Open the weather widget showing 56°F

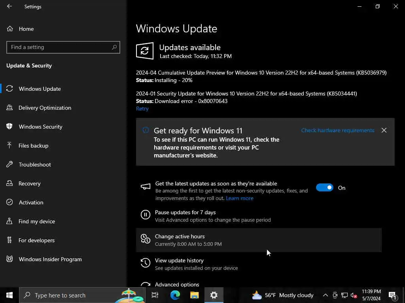tap(282, 295)
